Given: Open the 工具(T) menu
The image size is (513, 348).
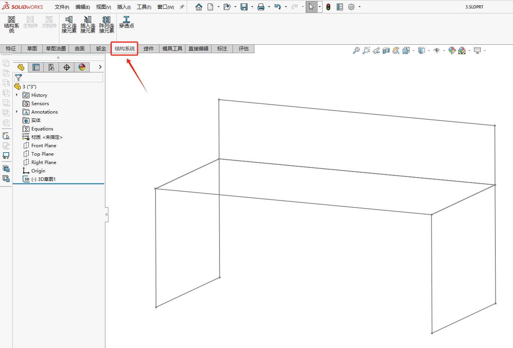Looking at the screenshot, I should point(144,7).
